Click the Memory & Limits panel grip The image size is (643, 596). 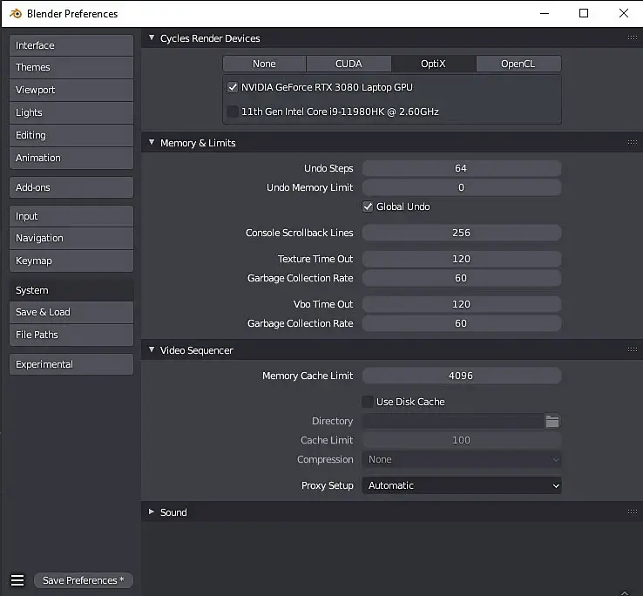tap(633, 143)
